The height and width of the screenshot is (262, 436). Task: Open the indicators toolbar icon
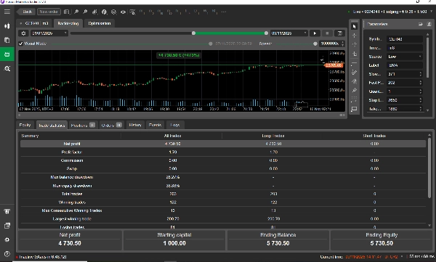pyautogui.click(x=94, y=12)
